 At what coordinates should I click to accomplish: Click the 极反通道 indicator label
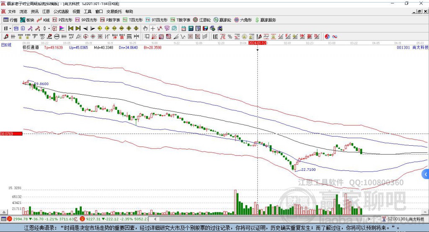pyautogui.click(x=31, y=48)
